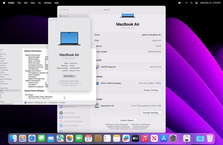
Task: Click the System Report button
Action: [x=128, y=120]
